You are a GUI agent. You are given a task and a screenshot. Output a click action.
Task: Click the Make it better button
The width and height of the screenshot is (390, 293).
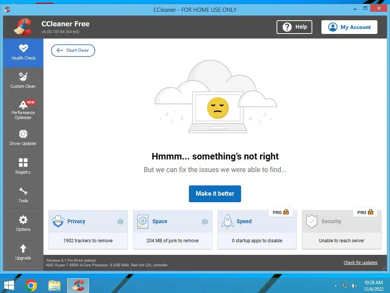click(x=215, y=193)
